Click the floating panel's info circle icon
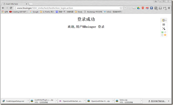The width and height of the screenshot is (173, 105). pyautogui.click(x=162, y=35)
